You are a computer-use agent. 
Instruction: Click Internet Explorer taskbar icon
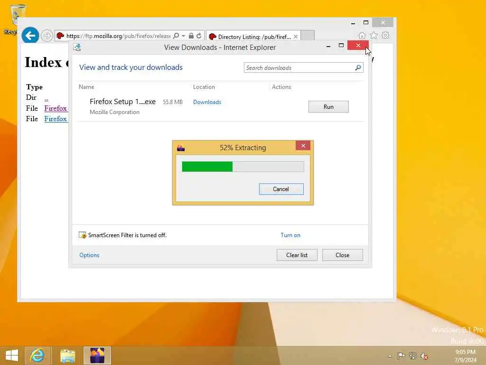pyautogui.click(x=38, y=355)
